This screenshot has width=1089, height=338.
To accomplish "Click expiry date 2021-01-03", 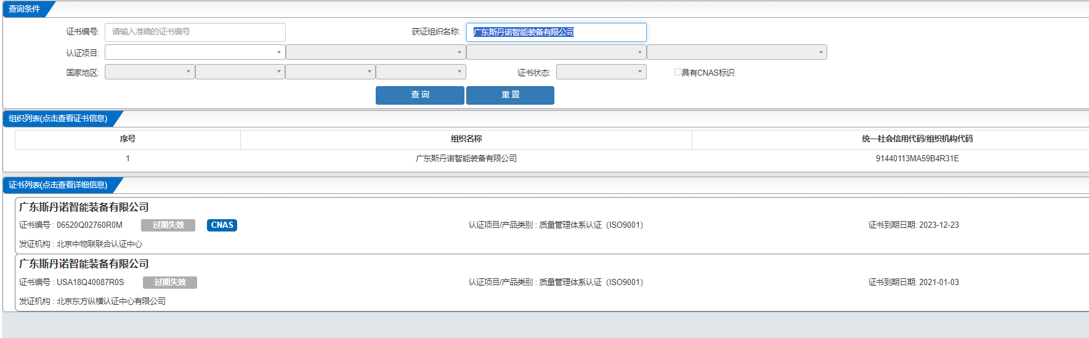I will coord(939,283).
